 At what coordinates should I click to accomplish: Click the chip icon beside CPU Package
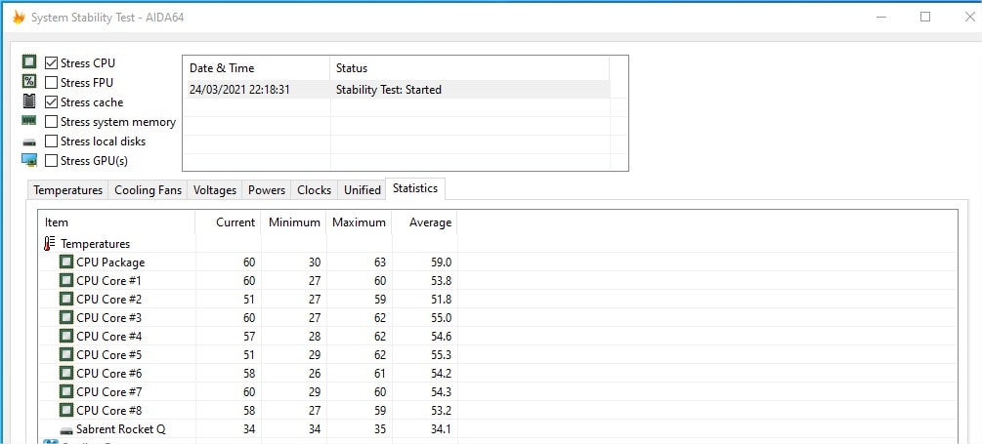click(x=65, y=262)
